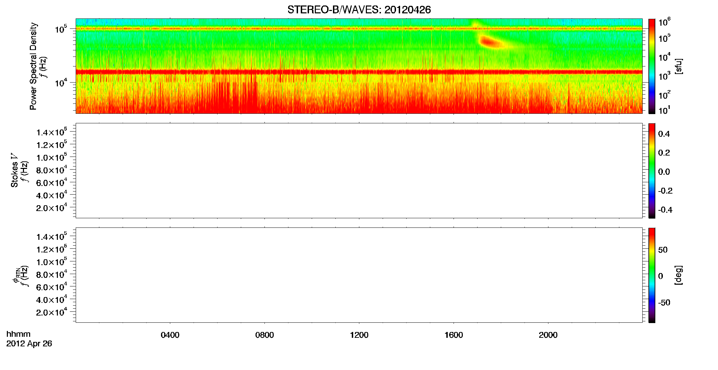Click the 2000 time axis label
This screenshot has width=718, height=370.
click(548, 335)
